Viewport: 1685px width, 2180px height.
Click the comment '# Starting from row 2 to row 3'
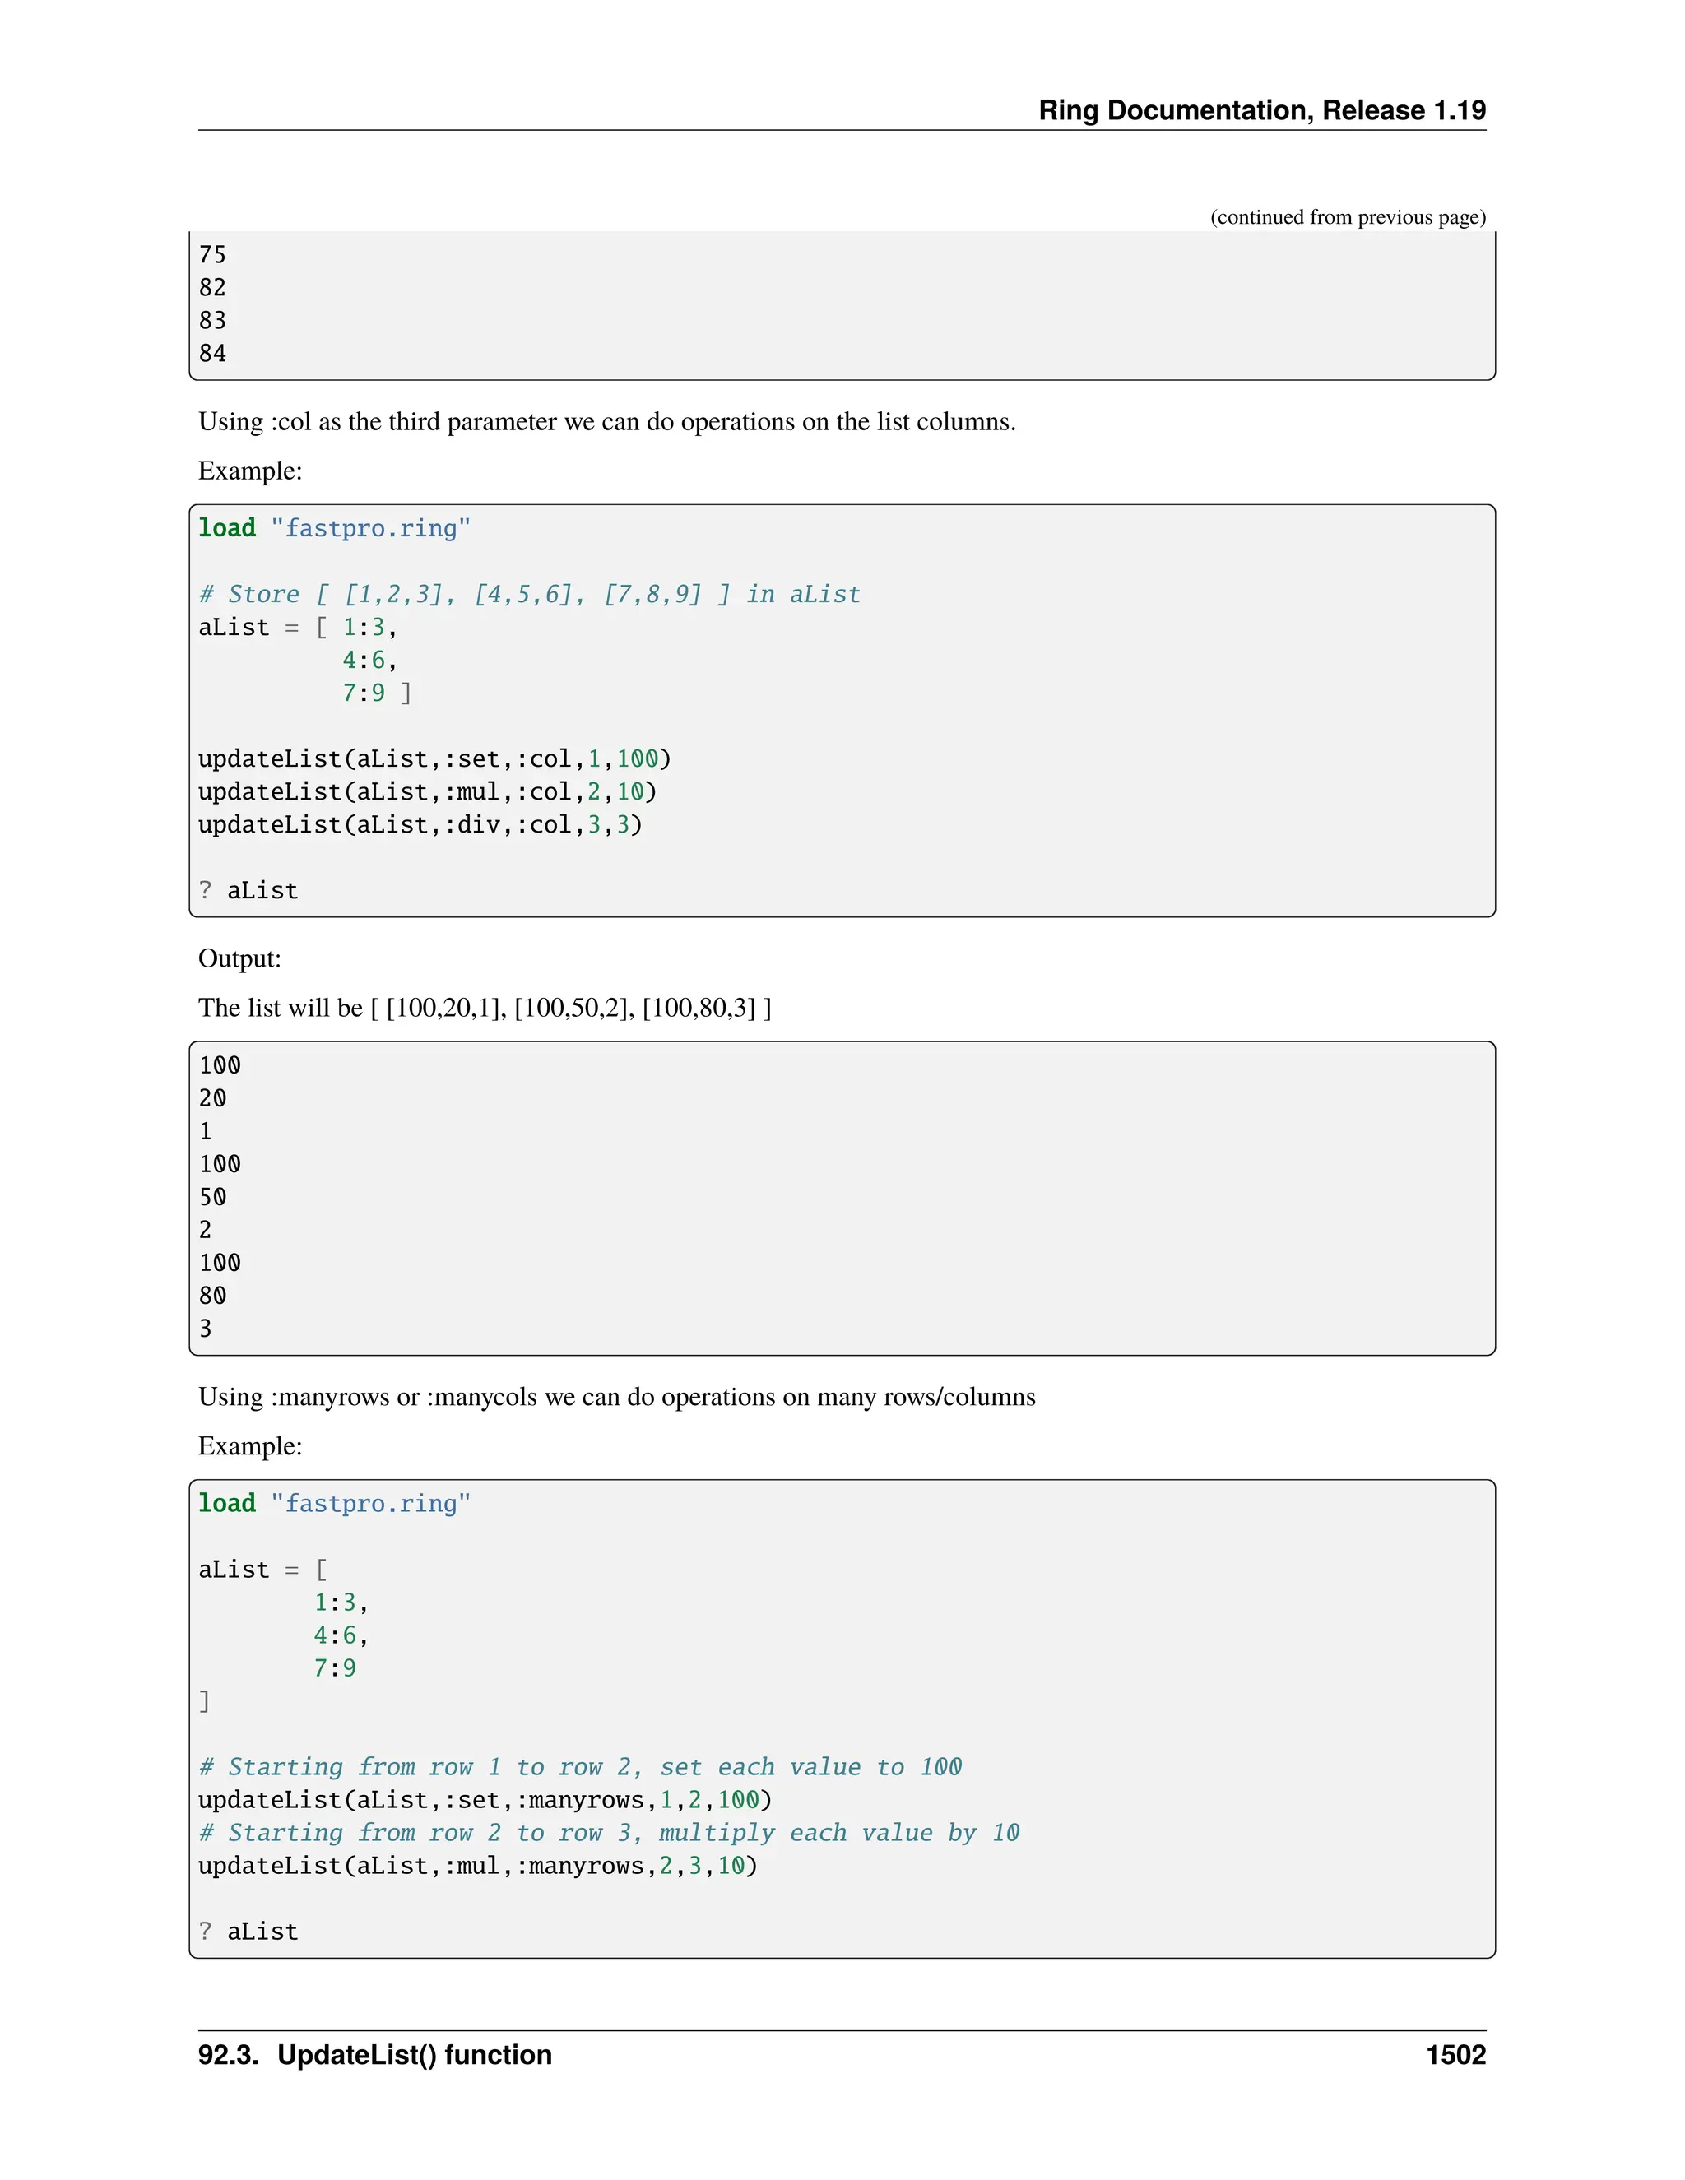(609, 1833)
